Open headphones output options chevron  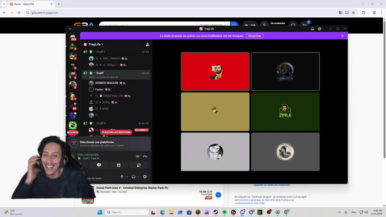pyautogui.click(x=138, y=177)
